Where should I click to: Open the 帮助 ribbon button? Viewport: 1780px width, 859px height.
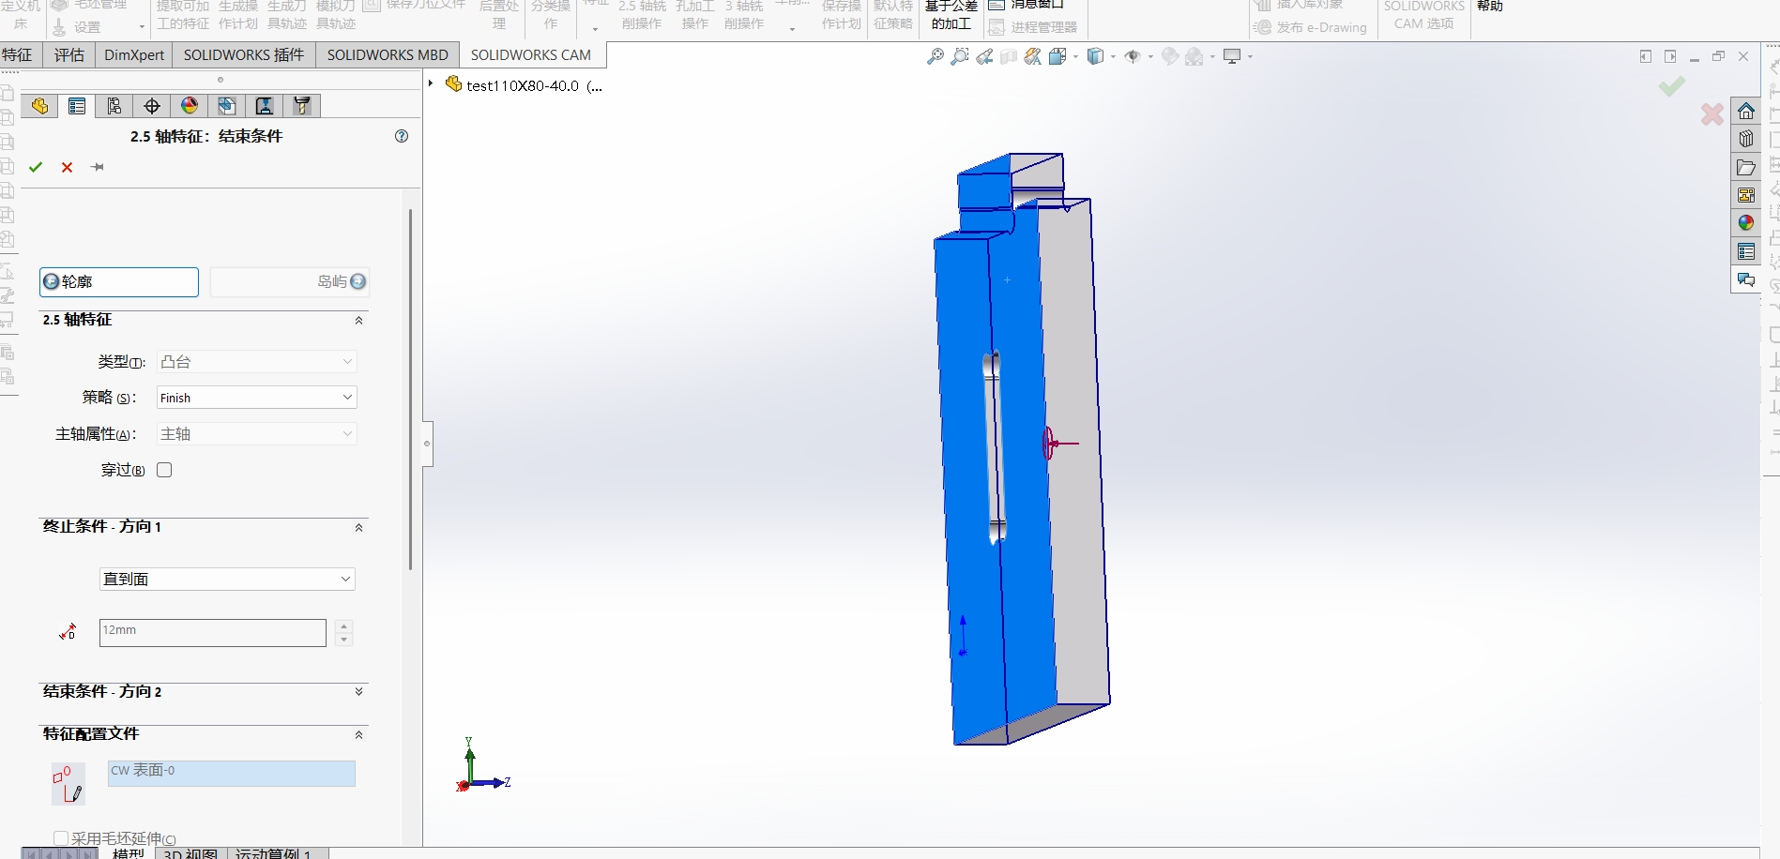pyautogui.click(x=1490, y=7)
